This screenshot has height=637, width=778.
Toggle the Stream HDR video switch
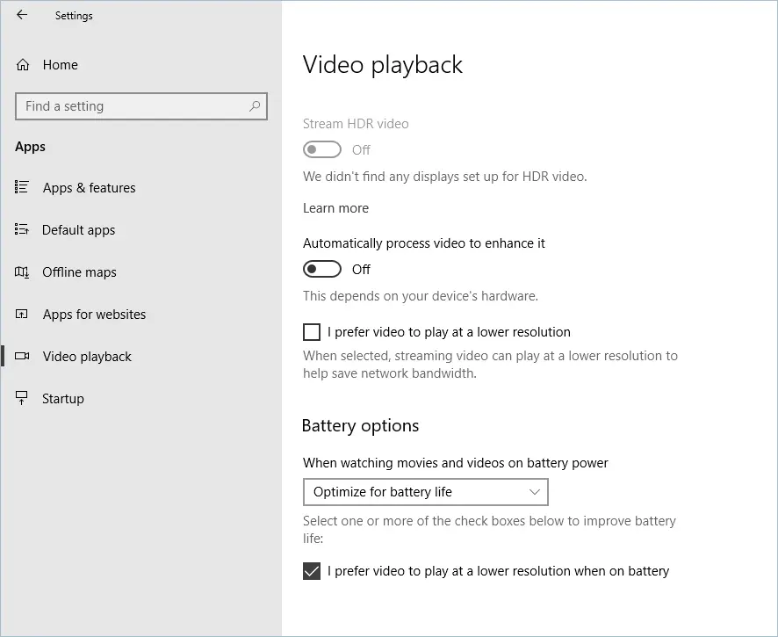322,149
